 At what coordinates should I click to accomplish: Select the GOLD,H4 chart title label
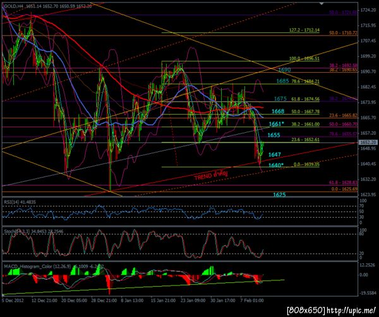point(14,6)
